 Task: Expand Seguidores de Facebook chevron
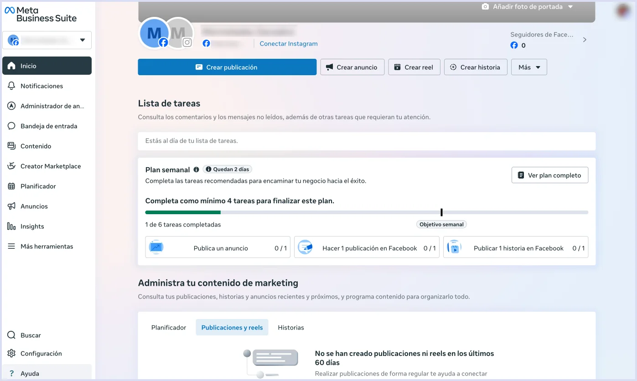tap(585, 40)
